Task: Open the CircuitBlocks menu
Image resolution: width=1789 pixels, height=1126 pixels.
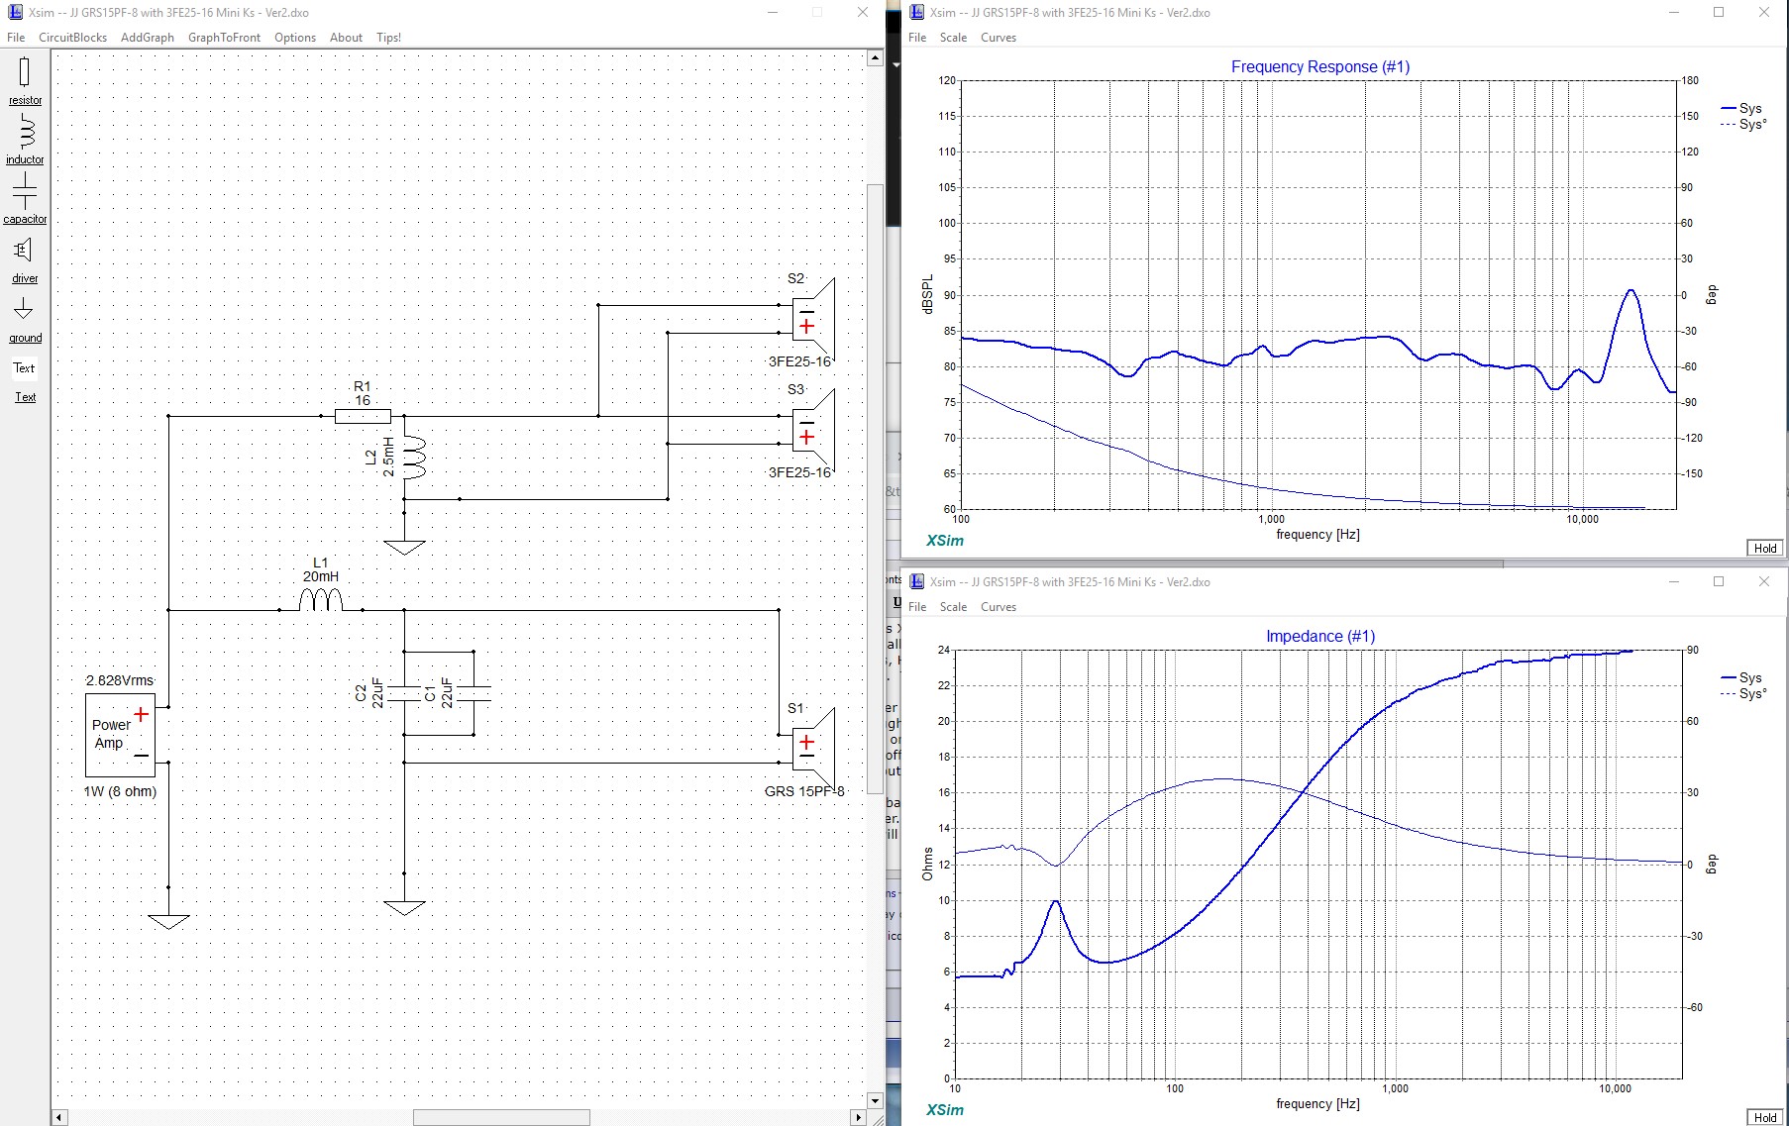Action: pyautogui.click(x=72, y=38)
